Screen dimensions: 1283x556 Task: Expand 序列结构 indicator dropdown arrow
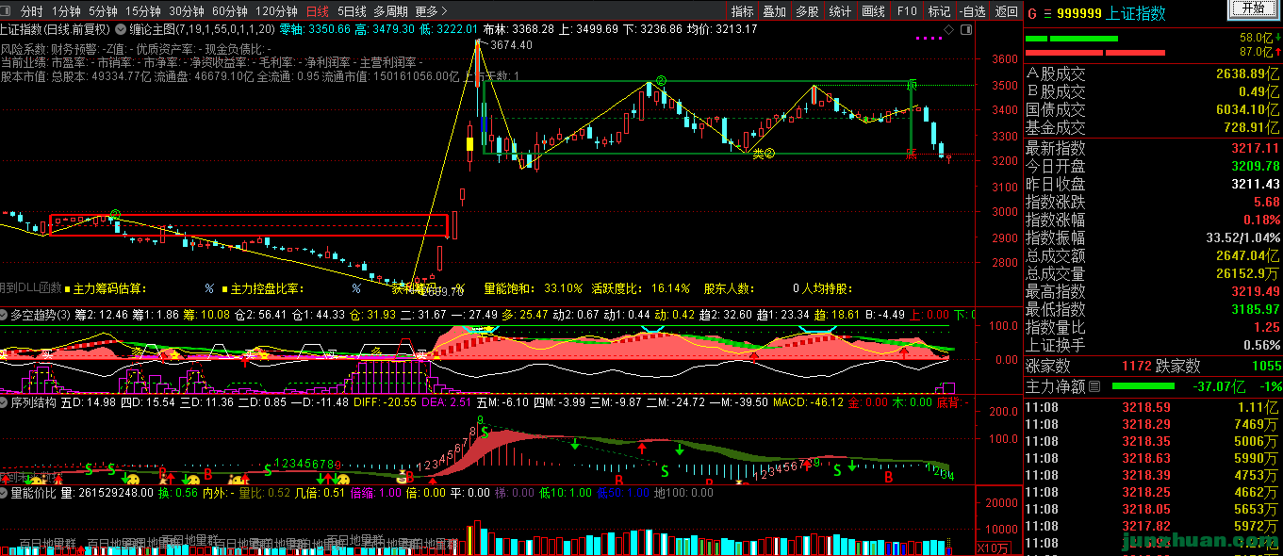5,402
